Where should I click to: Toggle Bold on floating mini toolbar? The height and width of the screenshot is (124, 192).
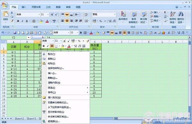(x=44, y=46)
